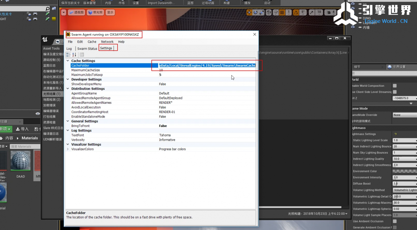Open the GameMode Override dropdown

click(x=404, y=115)
